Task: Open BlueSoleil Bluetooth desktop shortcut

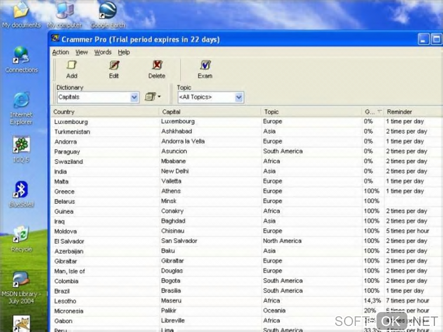Action: (21, 194)
